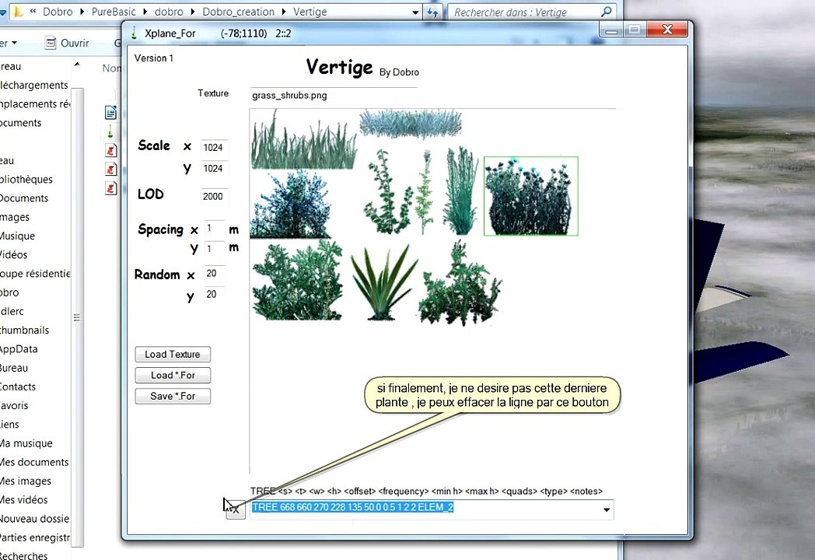The image size is (815, 560).
Task: Select the green-outlined dark shrub sprite
Action: pyautogui.click(x=530, y=196)
